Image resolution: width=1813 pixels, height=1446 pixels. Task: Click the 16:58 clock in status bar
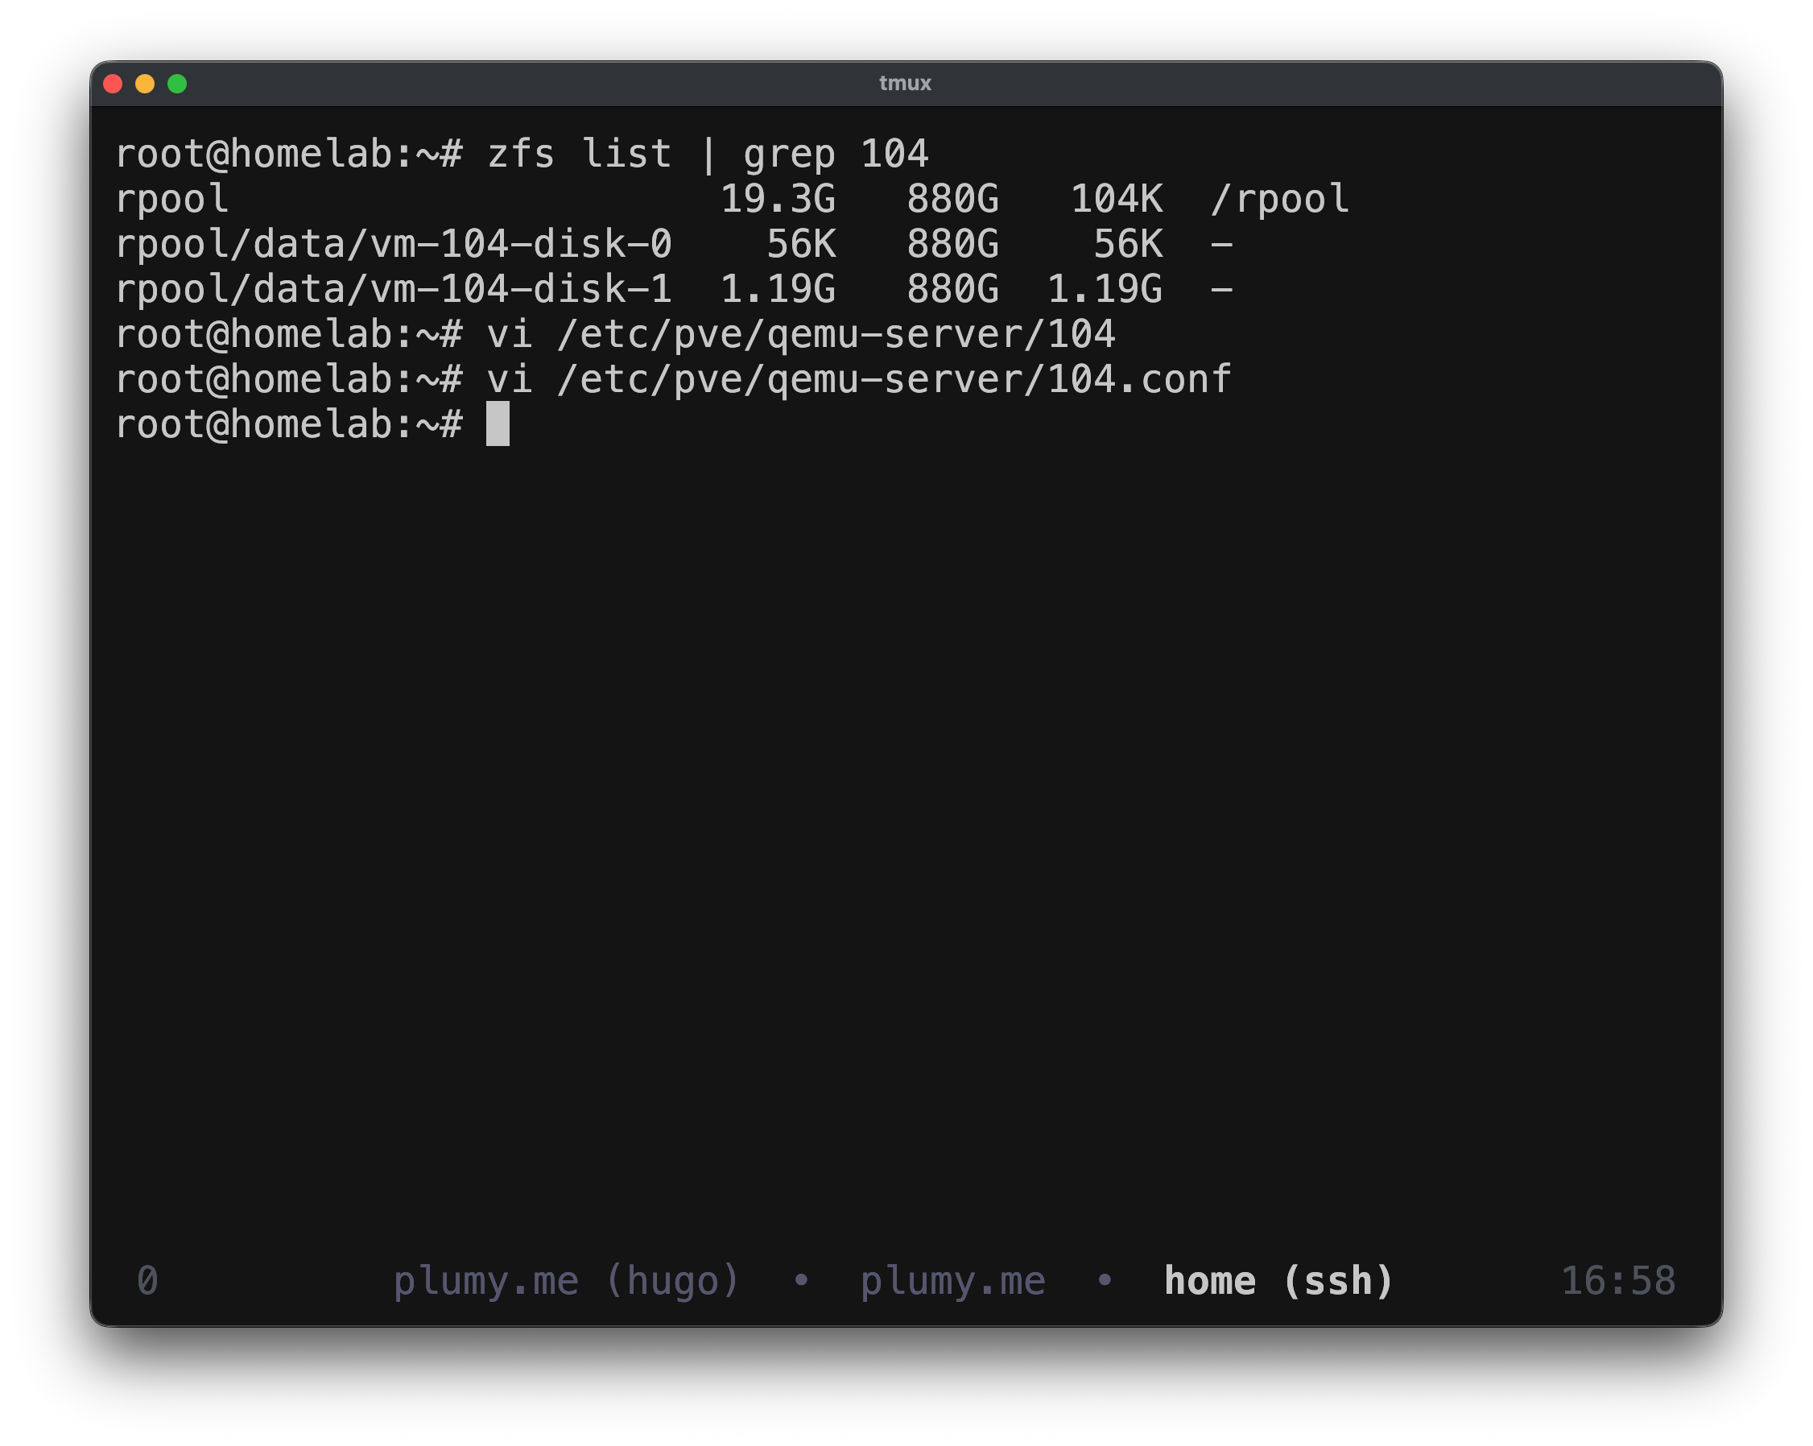(x=1617, y=1280)
